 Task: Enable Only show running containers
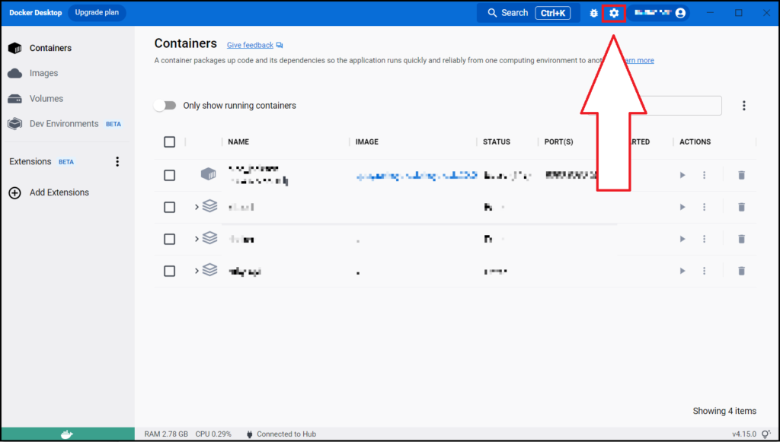[x=165, y=105]
